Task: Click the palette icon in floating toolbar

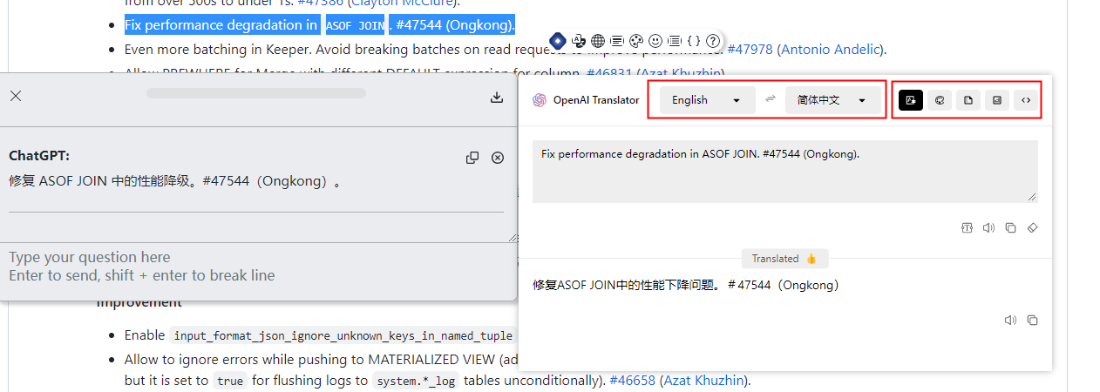Action: point(636,40)
